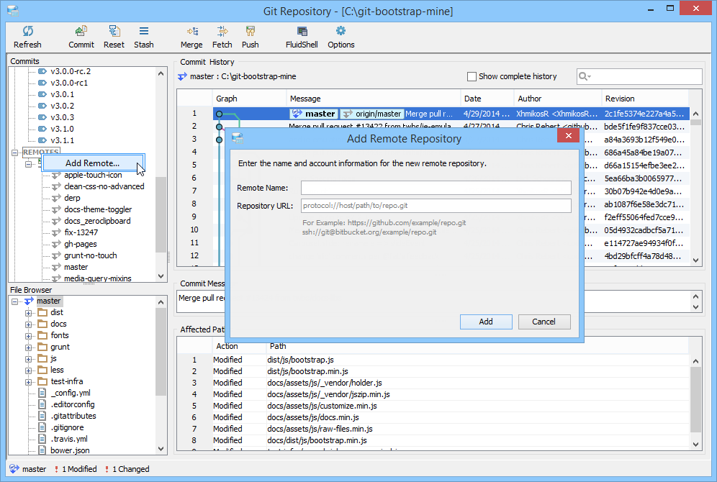
Task: Click the 1 Modified warning icon
Action: tap(56, 469)
